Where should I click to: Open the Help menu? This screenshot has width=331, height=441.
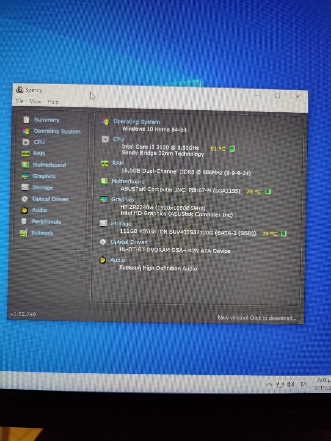[x=53, y=102]
